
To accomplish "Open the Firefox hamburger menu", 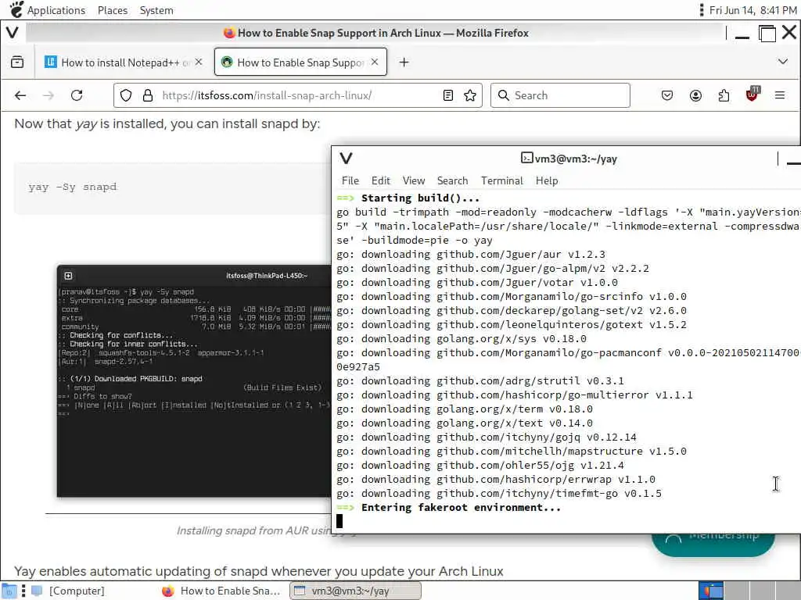I will [780, 95].
